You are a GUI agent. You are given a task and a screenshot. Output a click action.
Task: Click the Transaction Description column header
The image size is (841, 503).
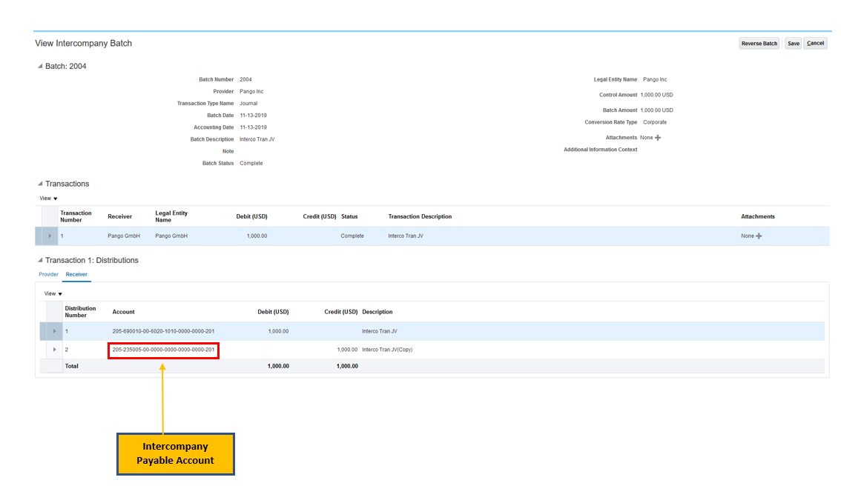420,217
